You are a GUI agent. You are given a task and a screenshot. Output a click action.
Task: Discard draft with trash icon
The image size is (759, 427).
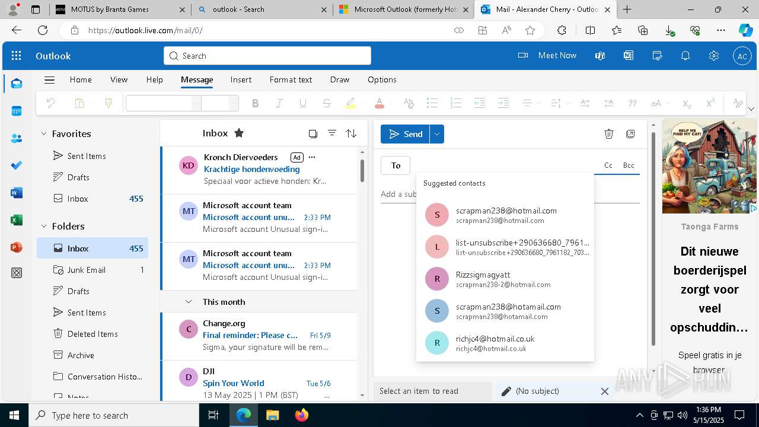pyautogui.click(x=609, y=134)
